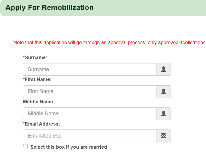
Task: Focus the Surname text input
Action: click(89, 69)
